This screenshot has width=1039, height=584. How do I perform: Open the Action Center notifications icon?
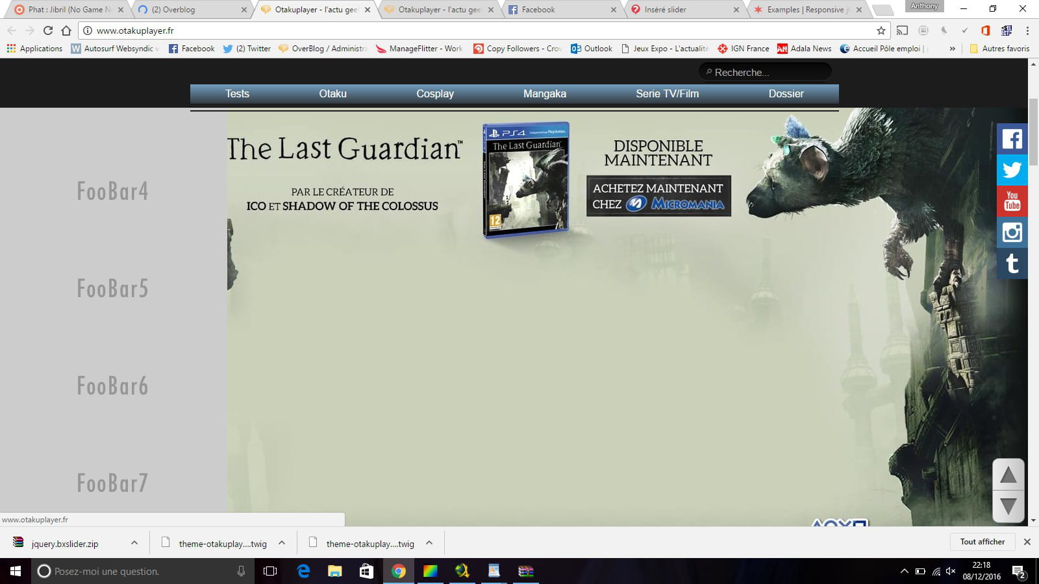[x=1019, y=572]
